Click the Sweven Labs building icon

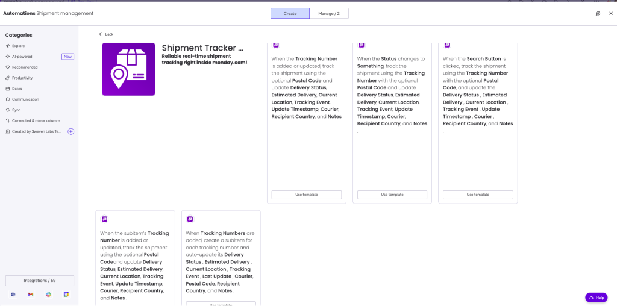click(8, 131)
